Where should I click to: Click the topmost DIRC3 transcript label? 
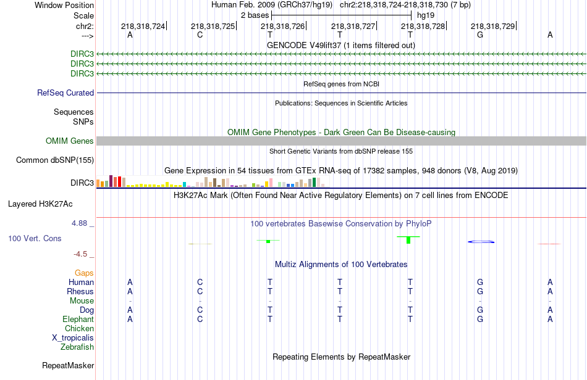tap(82, 54)
